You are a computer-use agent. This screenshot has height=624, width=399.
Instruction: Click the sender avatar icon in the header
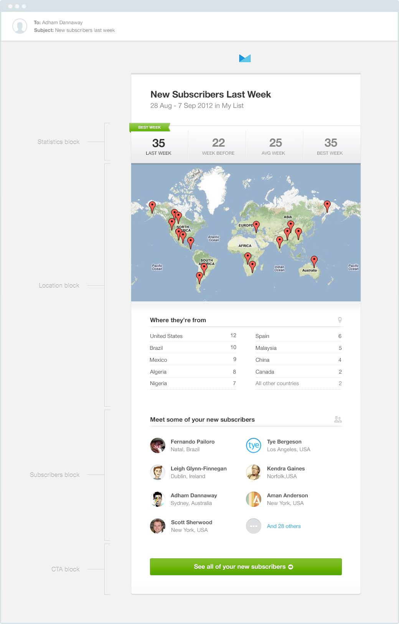(20, 26)
